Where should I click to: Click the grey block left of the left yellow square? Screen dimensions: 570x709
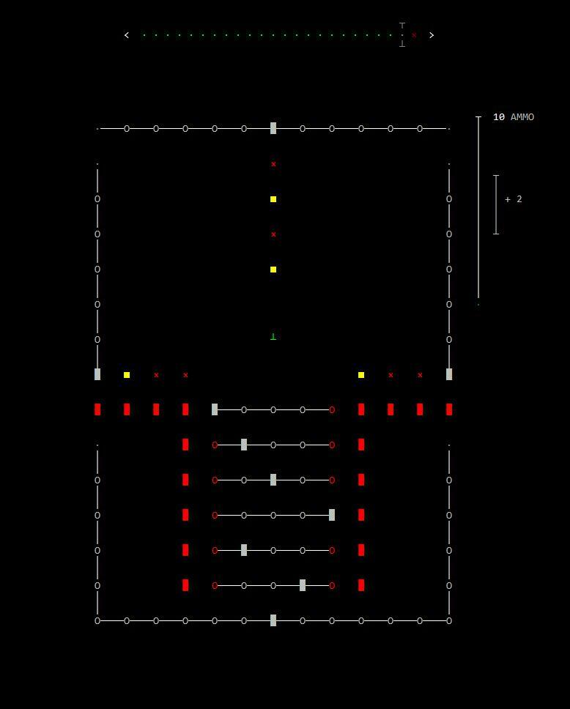tap(97, 374)
